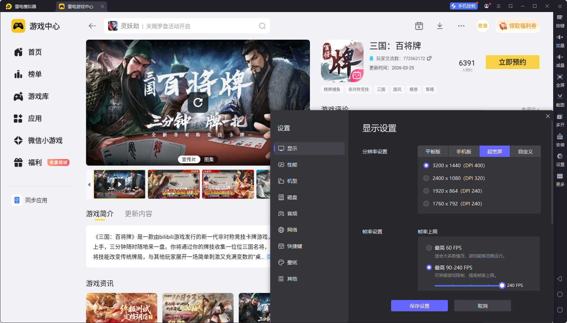This screenshot has height=323, width=567.
Task: Click the keyboard mapping (按键) icon
Action: [560, 18]
